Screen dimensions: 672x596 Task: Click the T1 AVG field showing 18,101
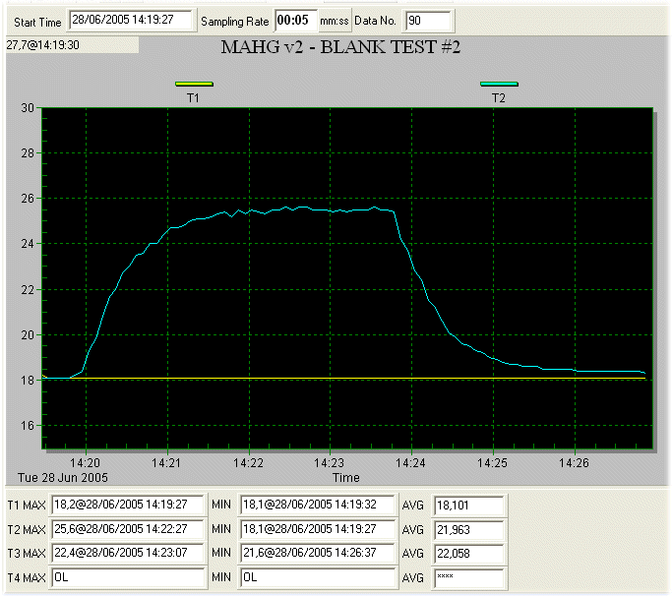tap(468, 506)
